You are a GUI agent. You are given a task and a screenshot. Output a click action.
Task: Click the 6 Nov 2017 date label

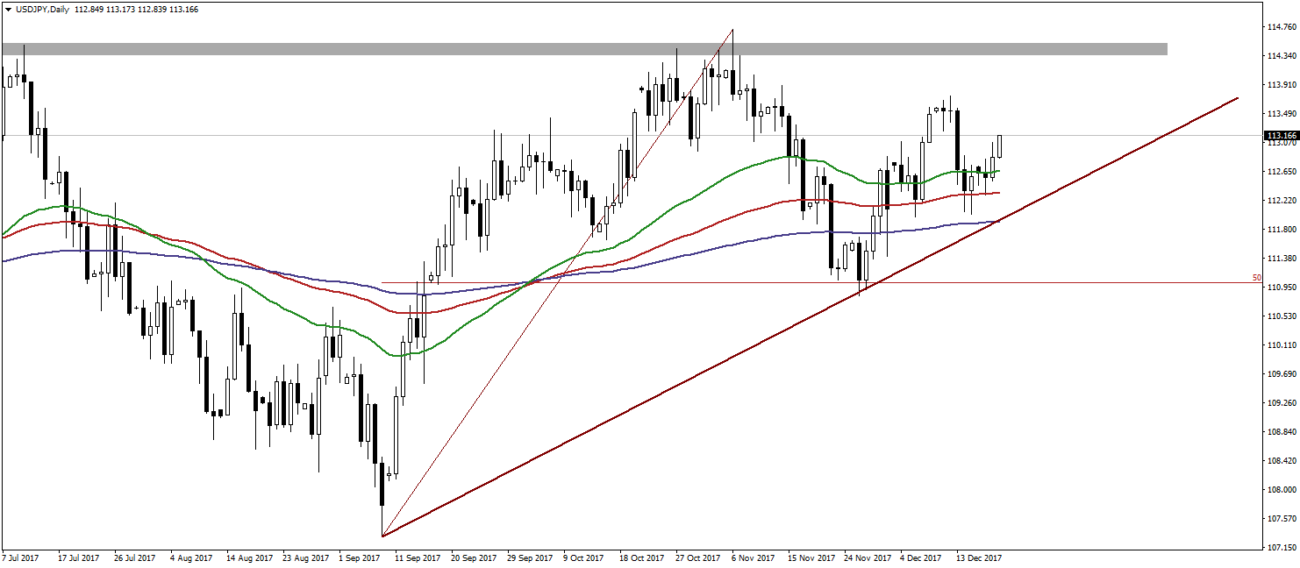(754, 558)
